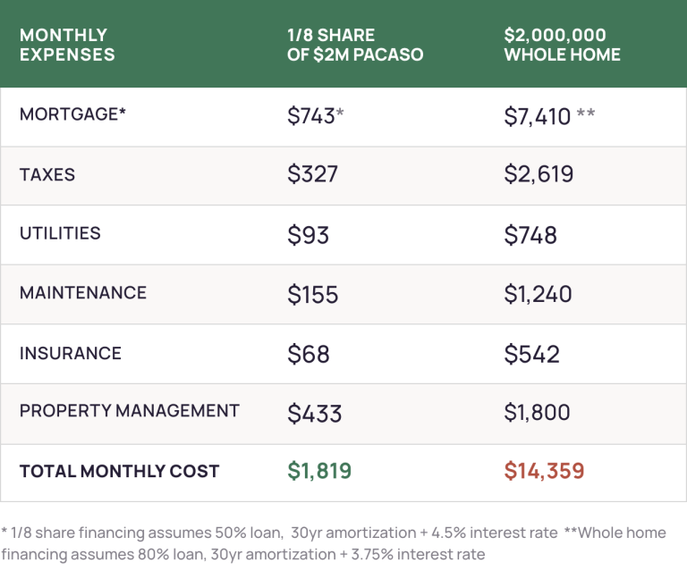Screen dimensions: 687x579
Task: Select the 1/8 Share of $2M Pacaso header
Action: (355, 45)
